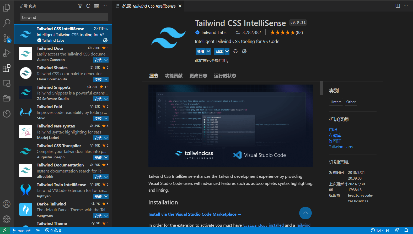
Task: Split the editor to the right
Action: click(398, 6)
